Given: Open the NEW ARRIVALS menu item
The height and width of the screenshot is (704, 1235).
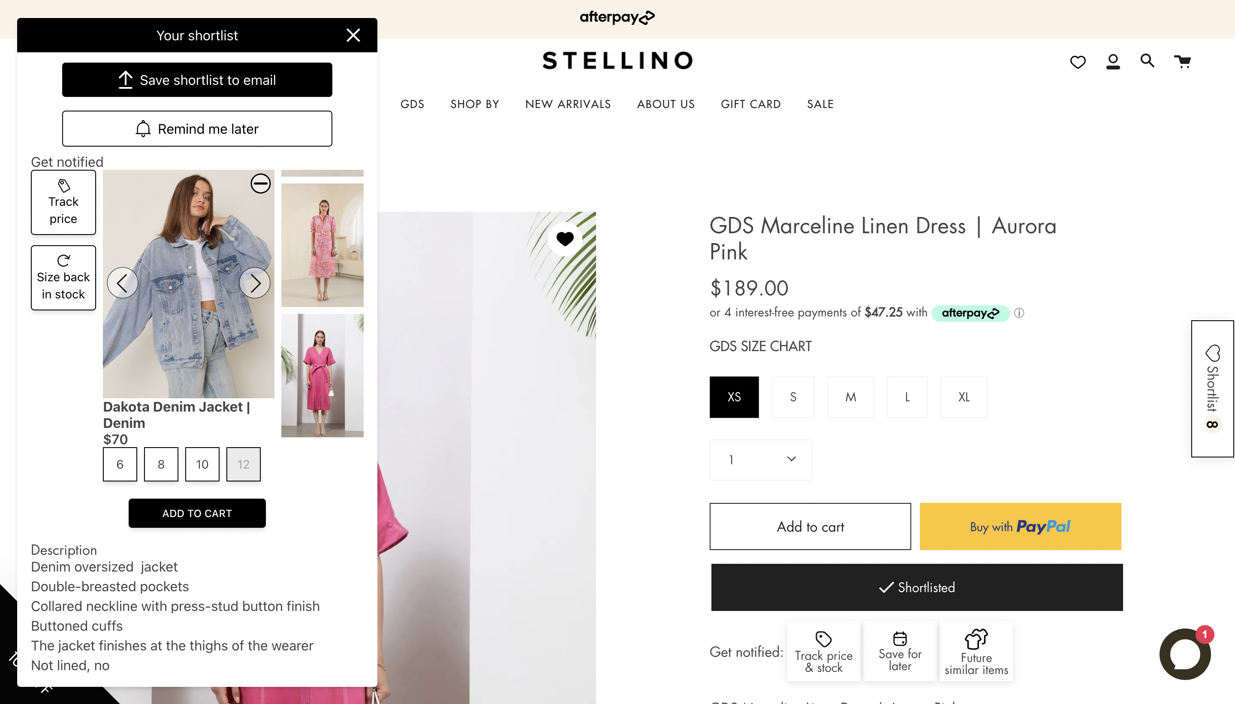Looking at the screenshot, I should coord(568,105).
